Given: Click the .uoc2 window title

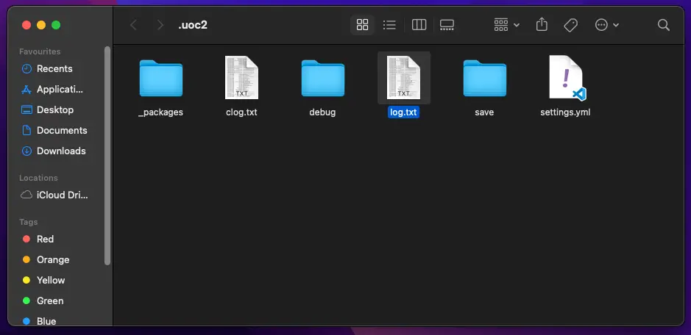Looking at the screenshot, I should [193, 25].
